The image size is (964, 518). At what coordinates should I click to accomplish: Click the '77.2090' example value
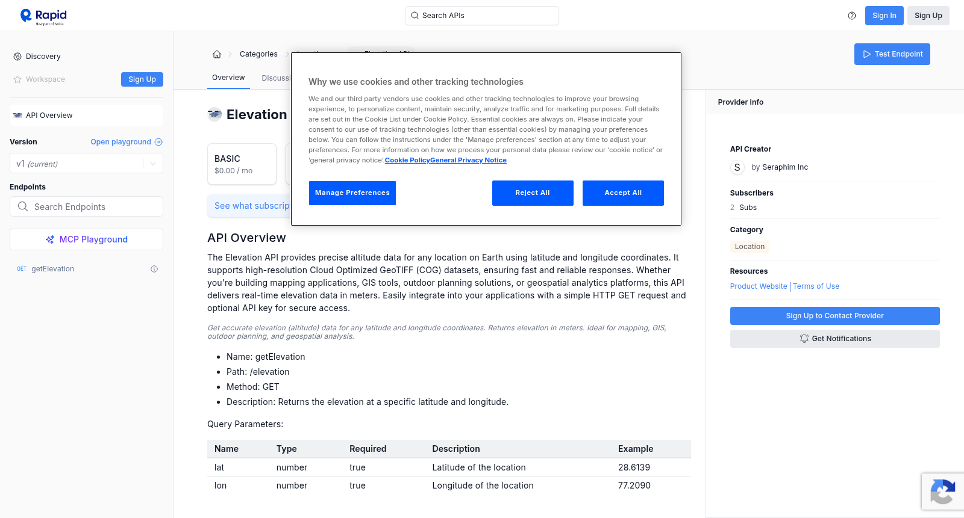(x=634, y=486)
